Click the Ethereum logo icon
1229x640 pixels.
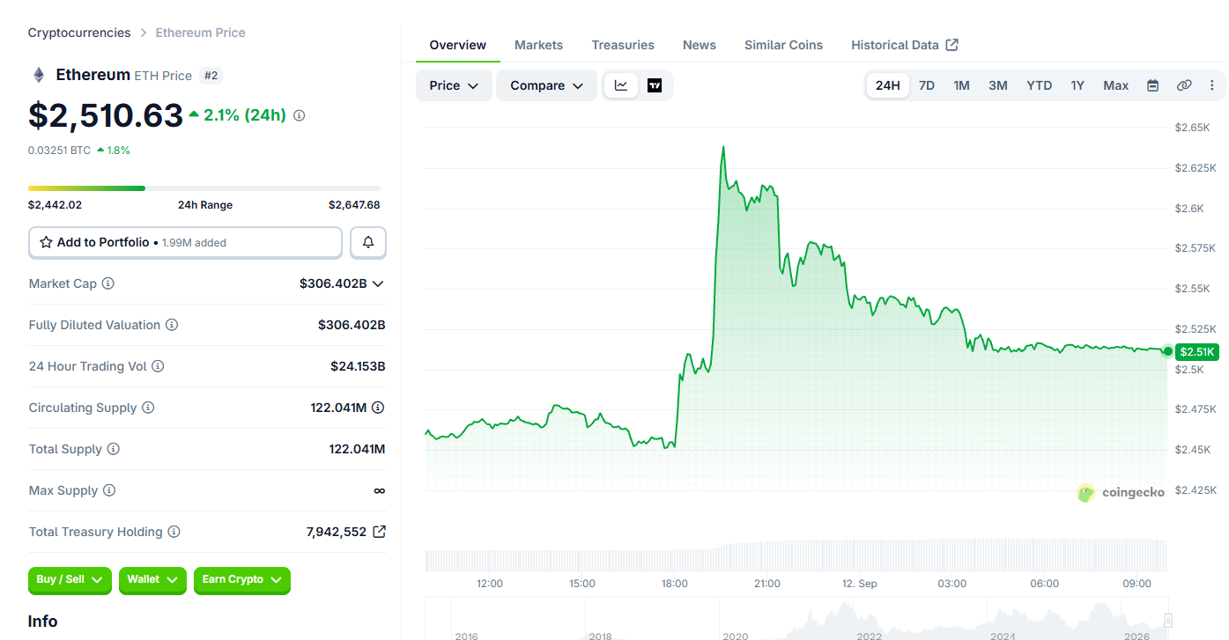tap(38, 75)
